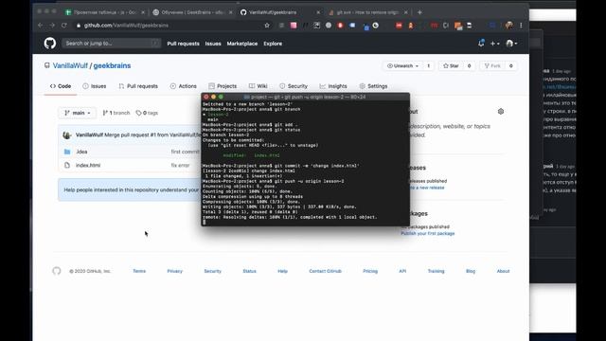Open Chrome's three-dot menu

point(521,26)
